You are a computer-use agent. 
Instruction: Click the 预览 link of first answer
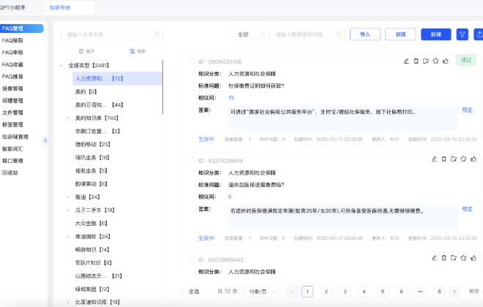coord(467,110)
